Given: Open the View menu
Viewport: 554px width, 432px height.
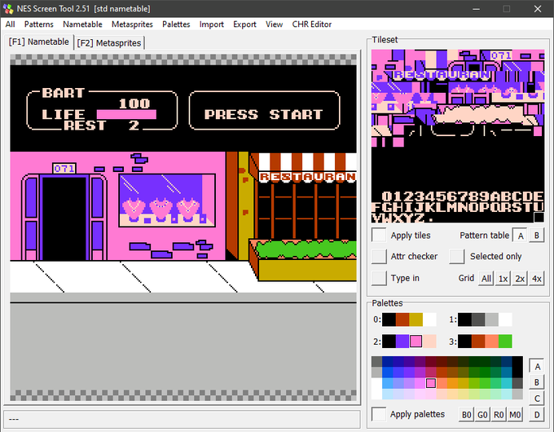Looking at the screenshot, I should (275, 24).
